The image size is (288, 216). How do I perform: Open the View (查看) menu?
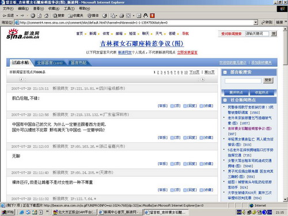coord(39,9)
